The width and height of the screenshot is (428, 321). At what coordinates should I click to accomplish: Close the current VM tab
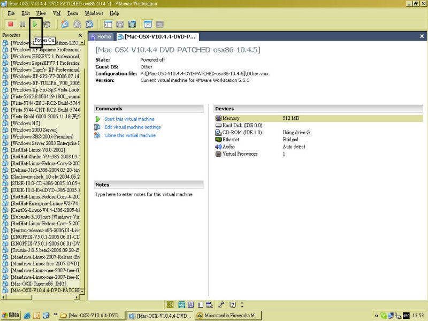(422, 36)
